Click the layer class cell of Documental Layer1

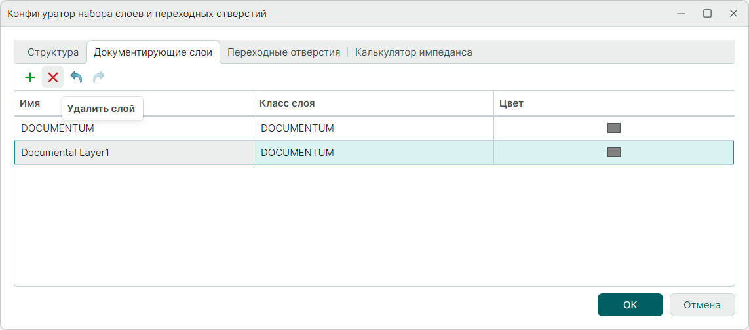tap(298, 153)
